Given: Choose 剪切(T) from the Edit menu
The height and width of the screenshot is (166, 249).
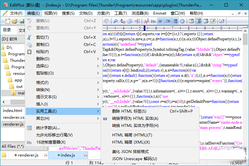Looking at the screenshot, I should click(x=63, y=37).
